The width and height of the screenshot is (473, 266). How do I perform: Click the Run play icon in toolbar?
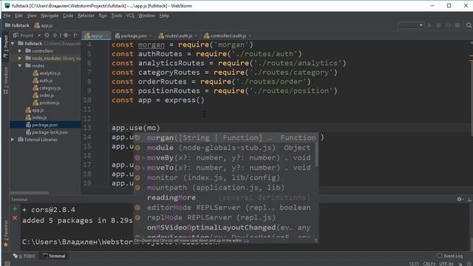(430, 25)
